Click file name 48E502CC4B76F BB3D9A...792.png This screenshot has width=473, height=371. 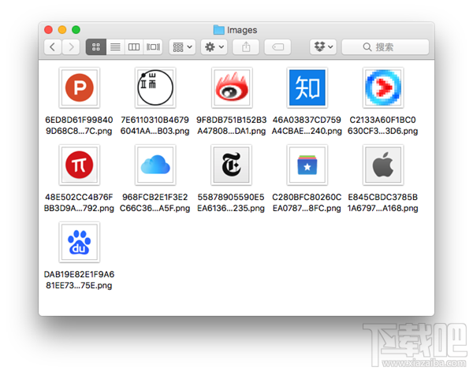tap(79, 202)
